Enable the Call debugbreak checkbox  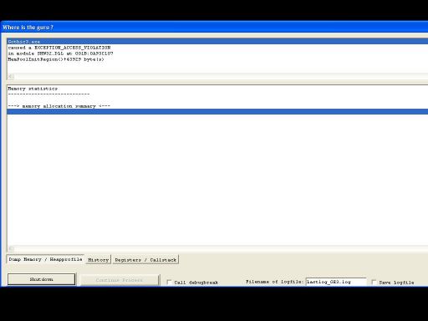click(x=169, y=283)
